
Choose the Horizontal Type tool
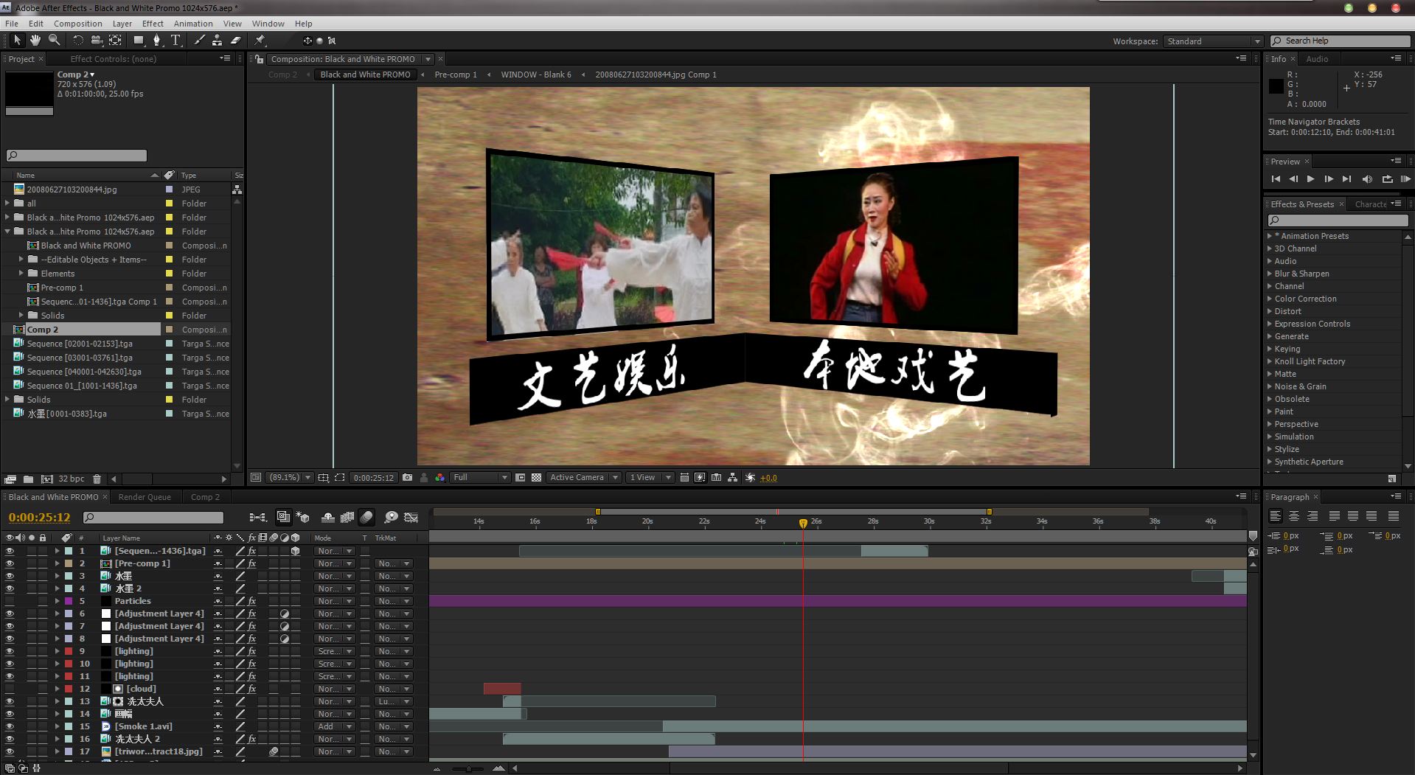pos(175,41)
